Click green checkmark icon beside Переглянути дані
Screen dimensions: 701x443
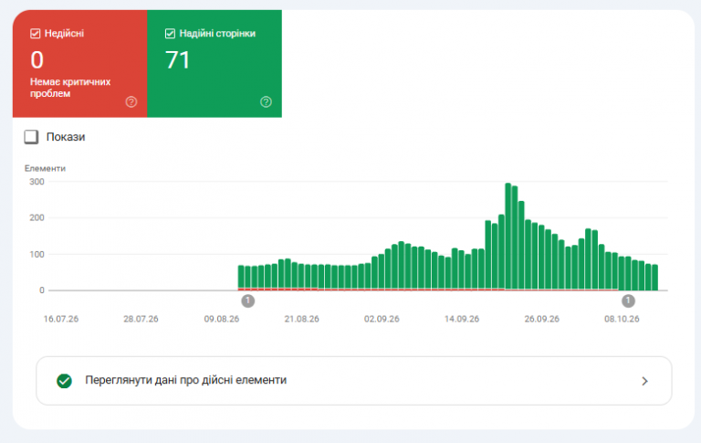[x=65, y=381]
